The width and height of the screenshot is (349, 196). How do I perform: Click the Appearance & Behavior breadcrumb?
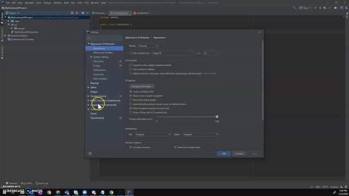click(137, 38)
